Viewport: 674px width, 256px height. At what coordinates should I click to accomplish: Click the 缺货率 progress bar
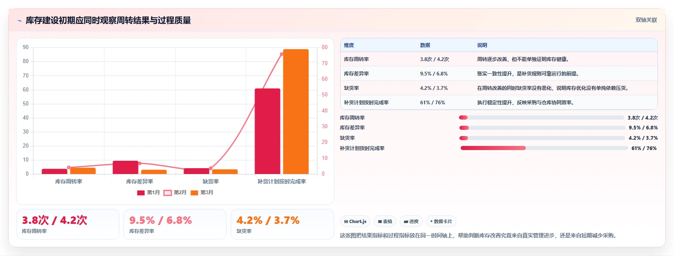click(542, 138)
